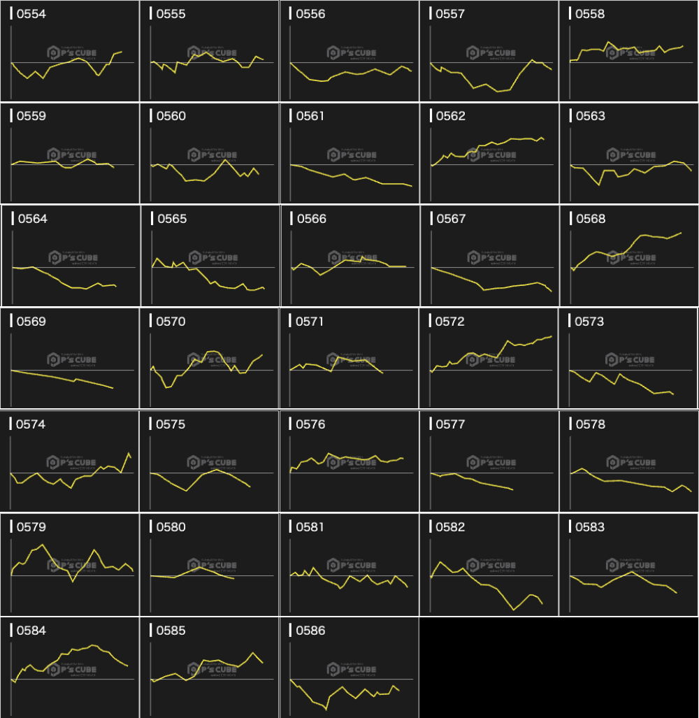Open graph card 0580

pyautogui.click(x=210, y=565)
